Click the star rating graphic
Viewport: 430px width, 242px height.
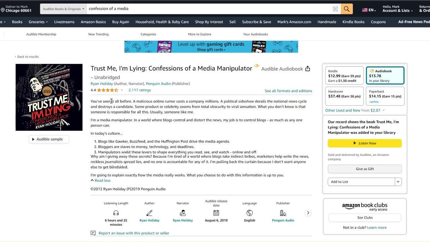(x=107, y=90)
